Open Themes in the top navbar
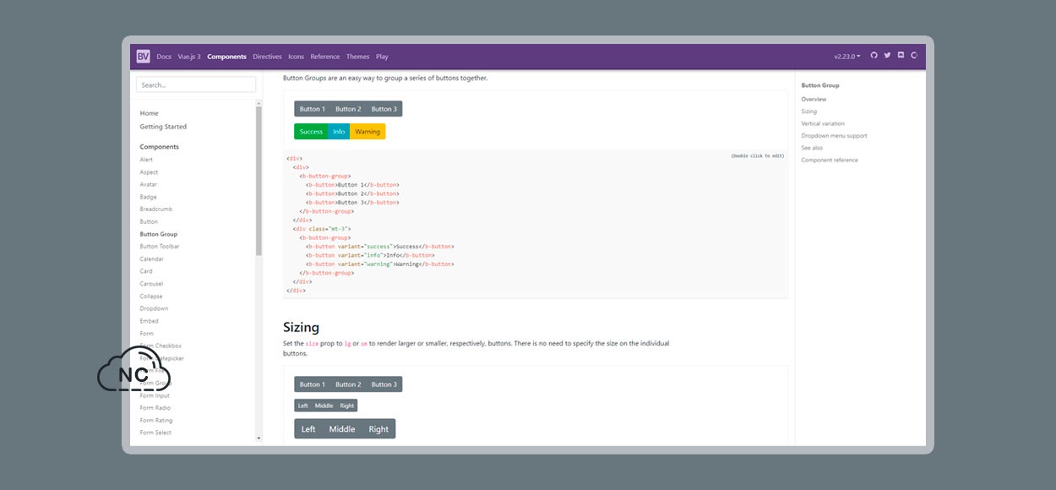 [357, 57]
